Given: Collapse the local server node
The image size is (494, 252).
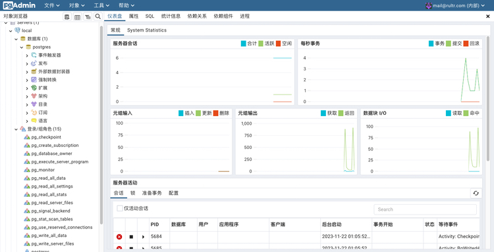Looking at the screenshot, I should click(11, 31).
